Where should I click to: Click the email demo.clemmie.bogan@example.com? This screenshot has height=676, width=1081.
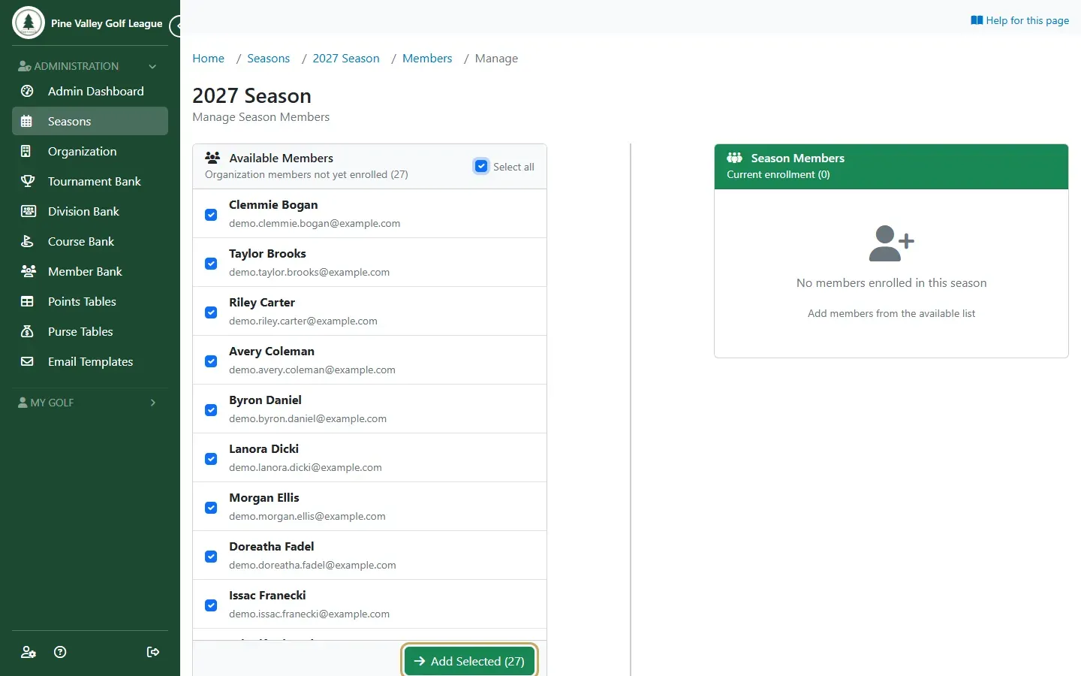(x=315, y=223)
